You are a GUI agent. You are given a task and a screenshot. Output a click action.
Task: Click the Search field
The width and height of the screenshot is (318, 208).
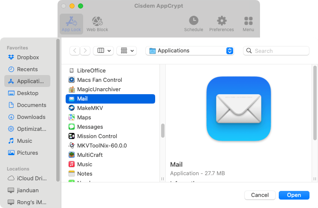pyautogui.click(x=276, y=51)
